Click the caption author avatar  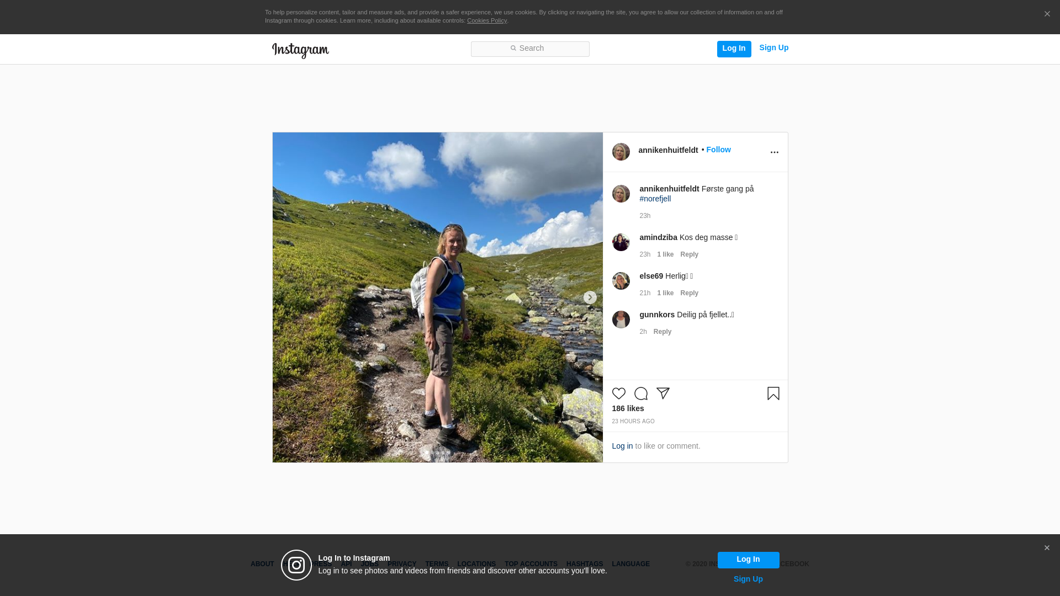(621, 194)
